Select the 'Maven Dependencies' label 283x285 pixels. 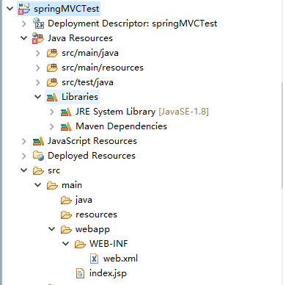coord(121,126)
